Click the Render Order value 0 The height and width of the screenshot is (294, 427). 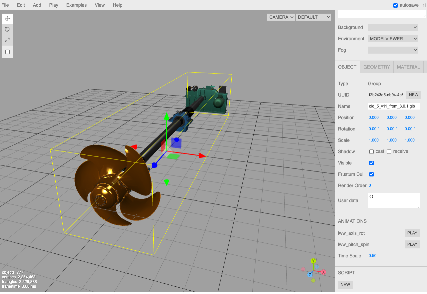(x=370, y=185)
